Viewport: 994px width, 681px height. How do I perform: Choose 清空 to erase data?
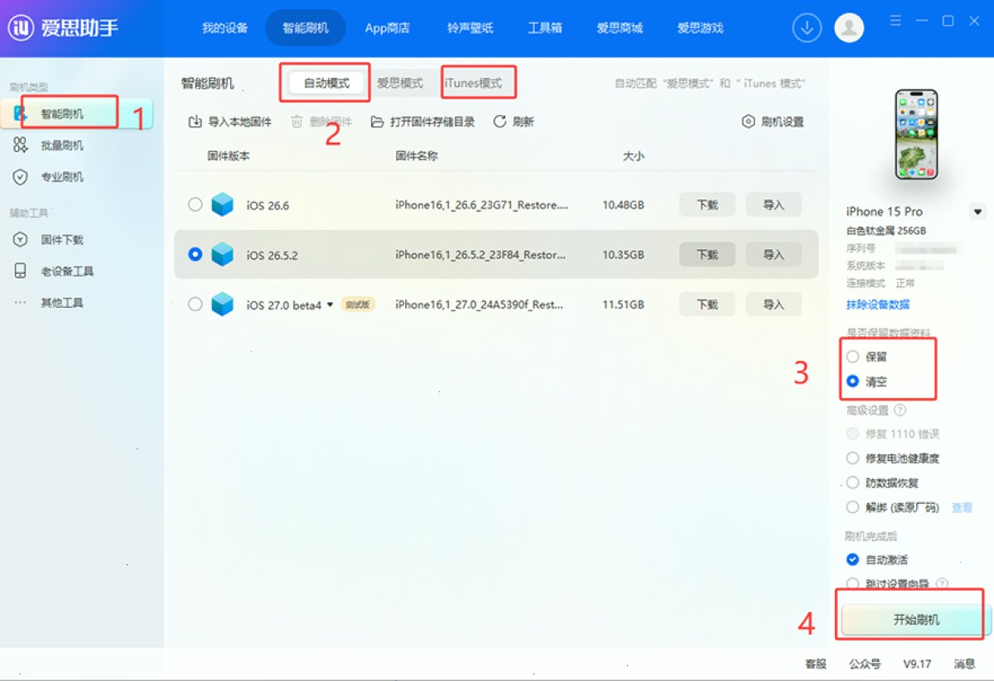coord(852,381)
